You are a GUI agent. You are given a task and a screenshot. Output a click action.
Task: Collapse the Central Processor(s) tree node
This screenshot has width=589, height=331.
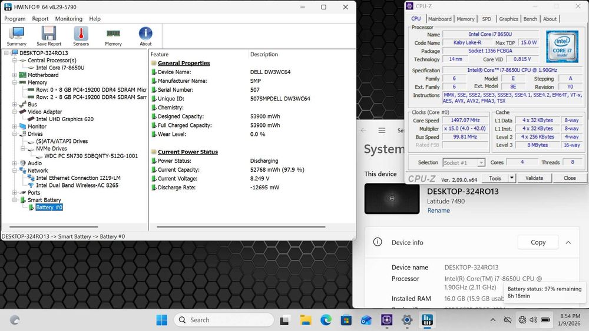[14, 61]
